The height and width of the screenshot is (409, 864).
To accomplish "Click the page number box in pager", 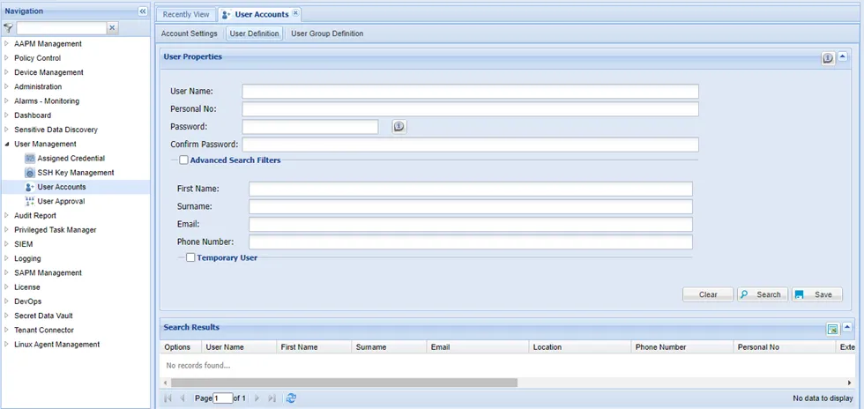I will [x=223, y=398].
